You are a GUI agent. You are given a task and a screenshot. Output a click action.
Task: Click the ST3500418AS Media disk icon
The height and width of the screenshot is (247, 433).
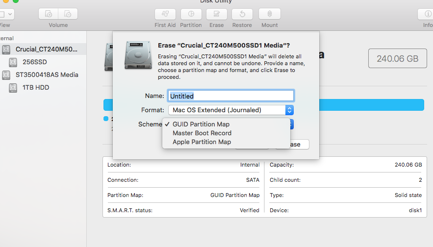(6, 75)
